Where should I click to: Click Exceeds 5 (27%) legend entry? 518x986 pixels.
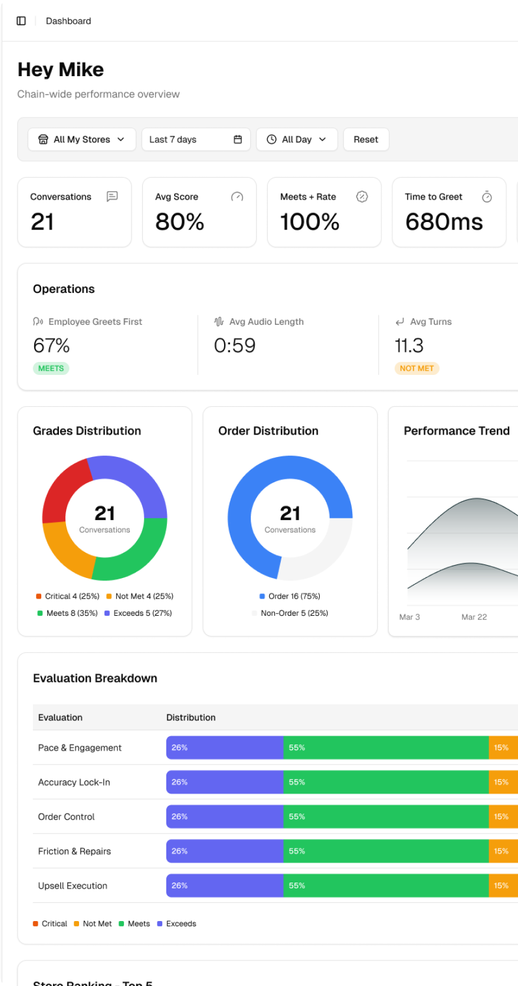pos(138,613)
